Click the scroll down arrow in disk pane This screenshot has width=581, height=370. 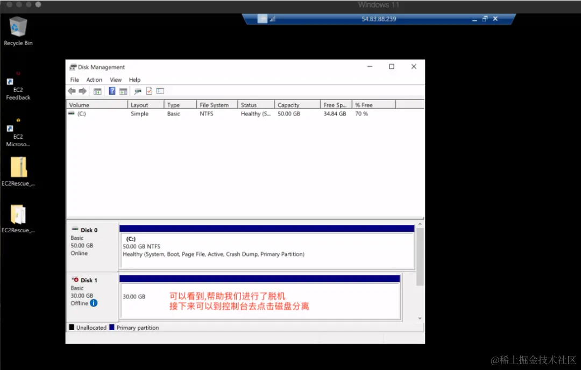pyautogui.click(x=420, y=318)
